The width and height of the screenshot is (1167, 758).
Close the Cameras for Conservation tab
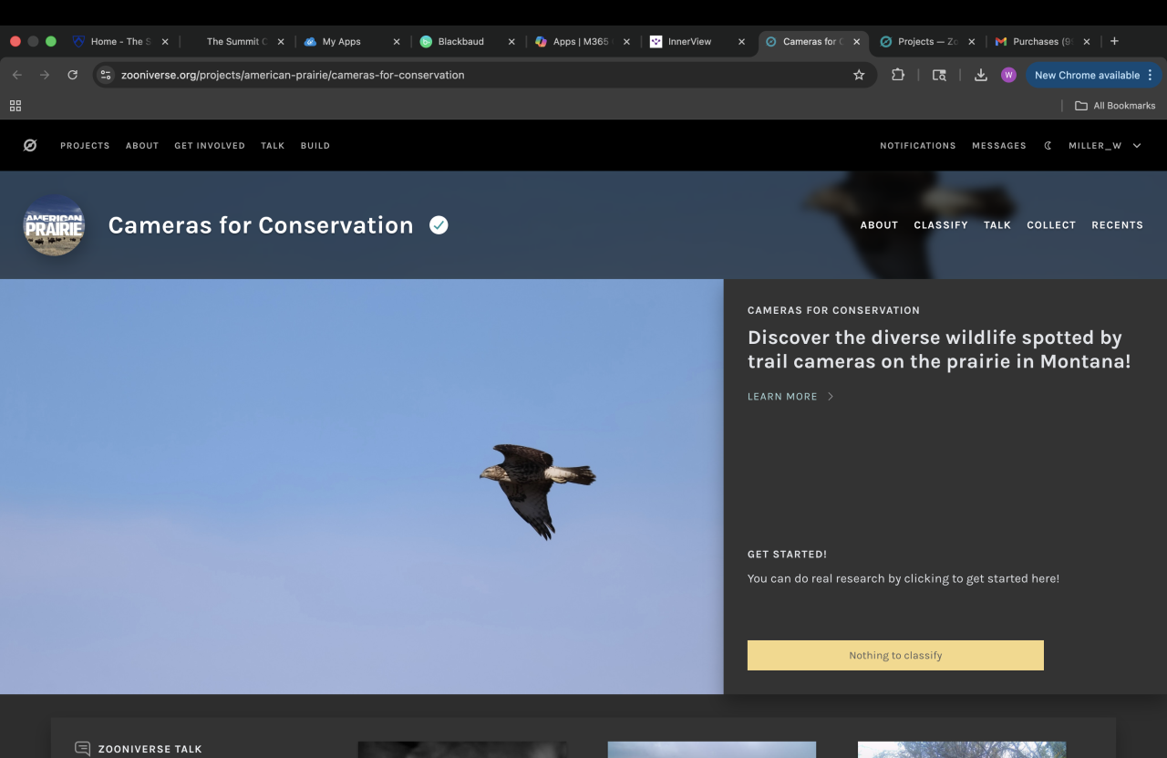point(856,42)
